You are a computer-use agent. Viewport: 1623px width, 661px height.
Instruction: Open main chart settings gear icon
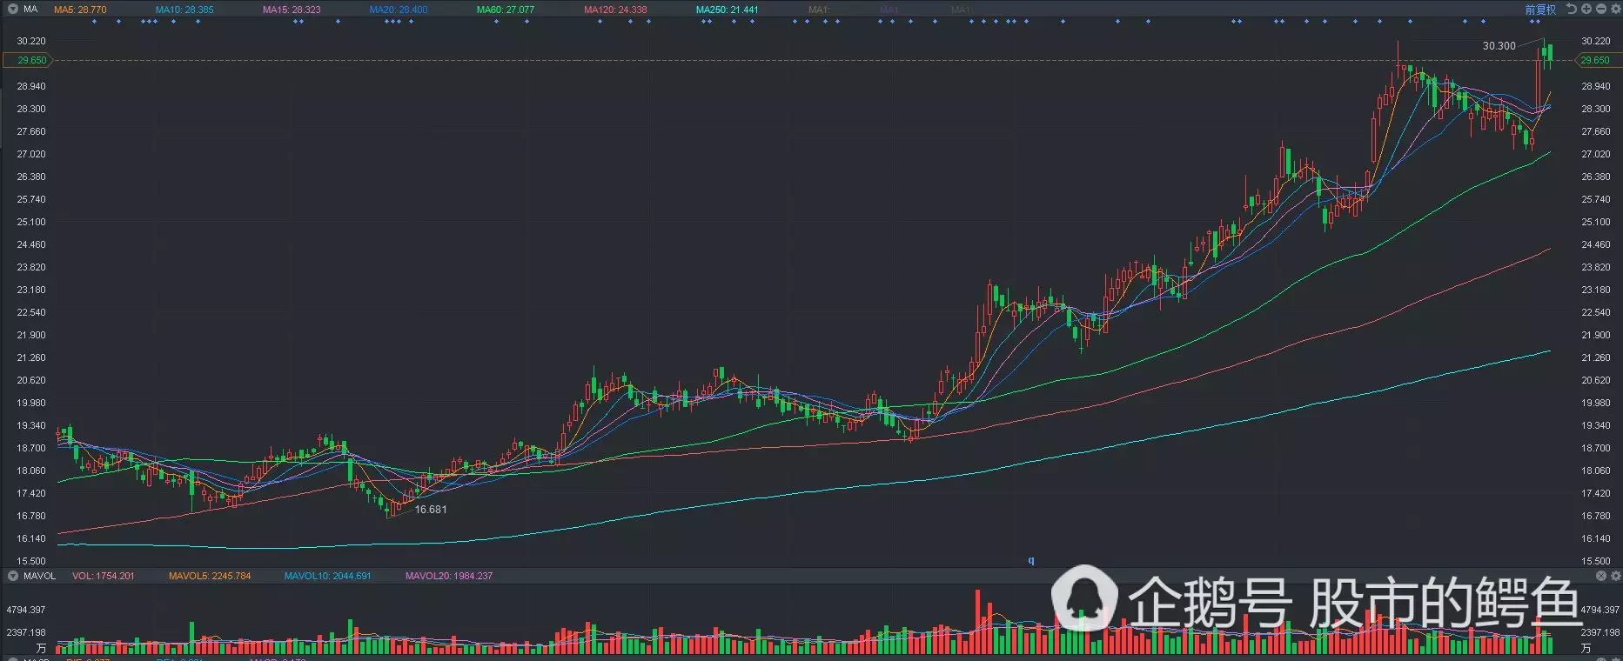[x=1615, y=9]
